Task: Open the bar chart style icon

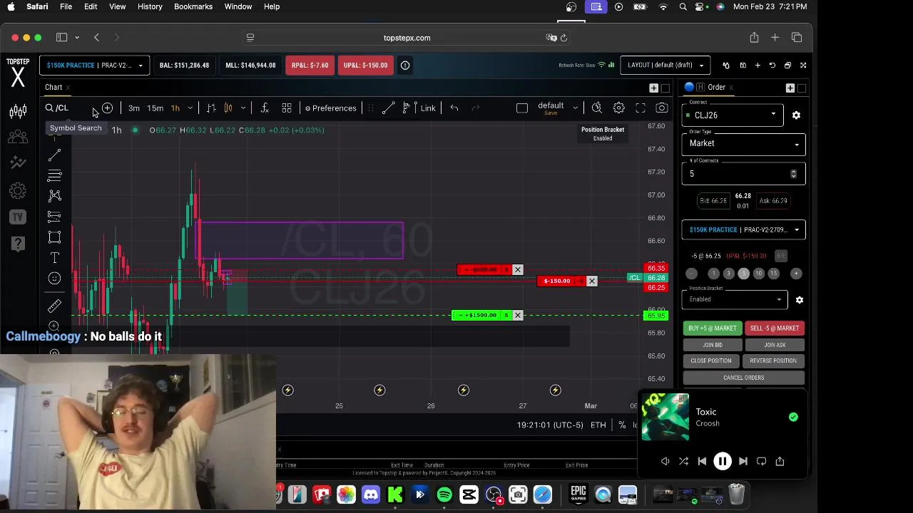Action: (211, 108)
